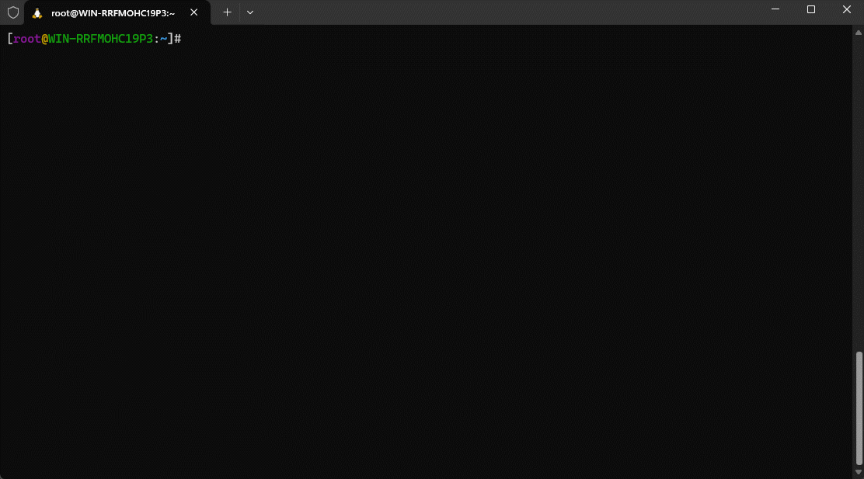Click the blue tilde path in prompt

click(163, 38)
